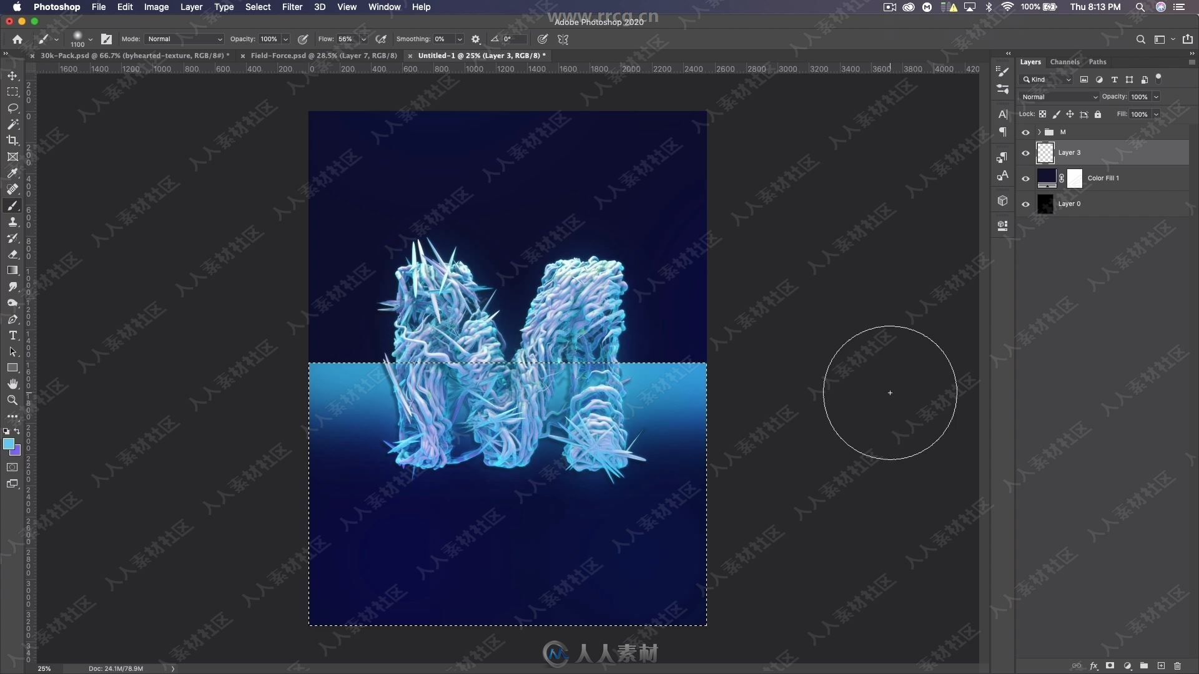Select the Gradient tool
This screenshot has height=674, width=1199.
[11, 270]
